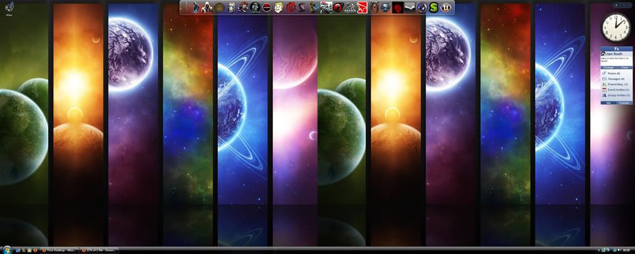635x254 pixels.
Task: Click the analog clock gadget
Action: [614, 26]
